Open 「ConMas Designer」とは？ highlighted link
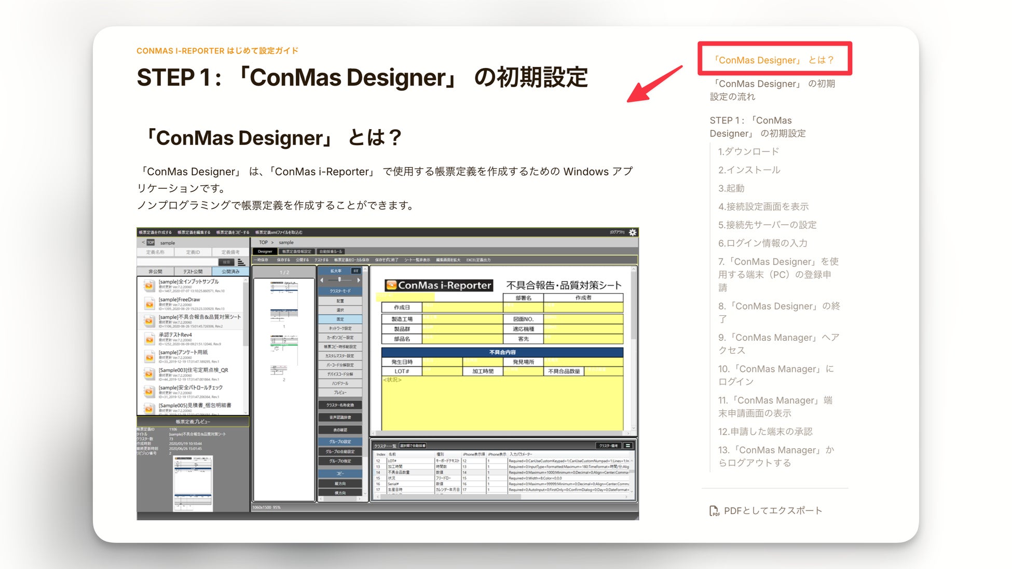The image size is (1012, 569). (774, 60)
